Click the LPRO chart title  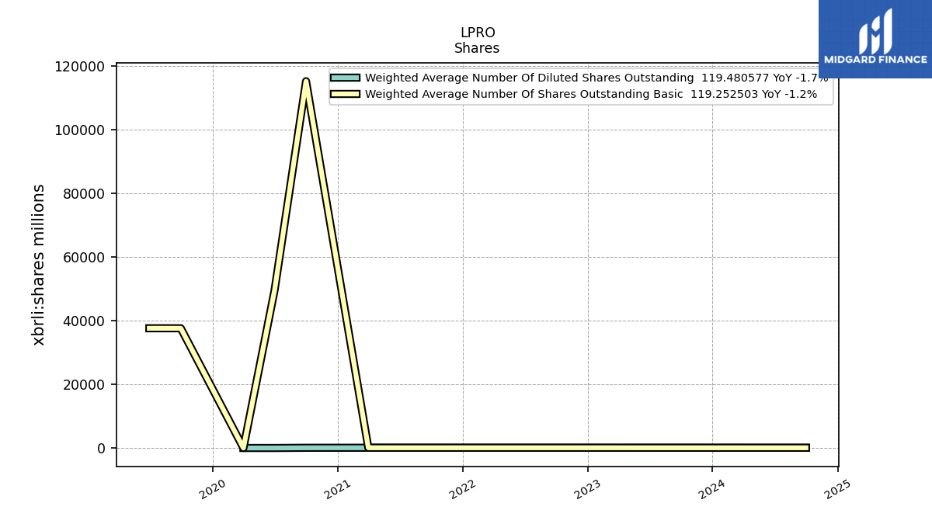pos(478,33)
